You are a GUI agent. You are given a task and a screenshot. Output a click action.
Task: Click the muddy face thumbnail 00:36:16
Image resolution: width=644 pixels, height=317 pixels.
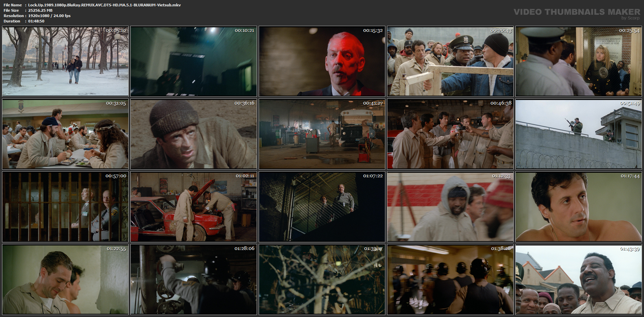point(194,134)
